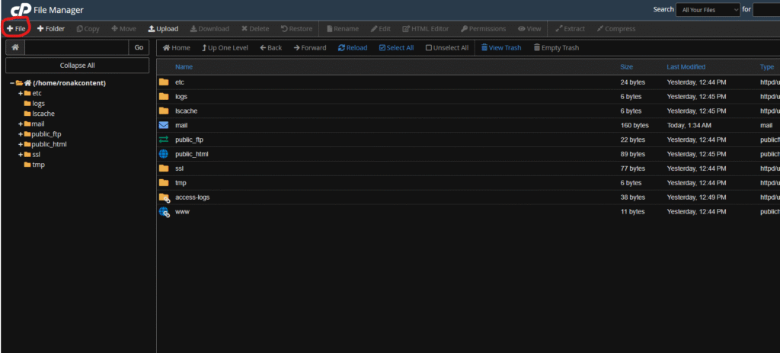Go Up One Level

tap(225, 48)
